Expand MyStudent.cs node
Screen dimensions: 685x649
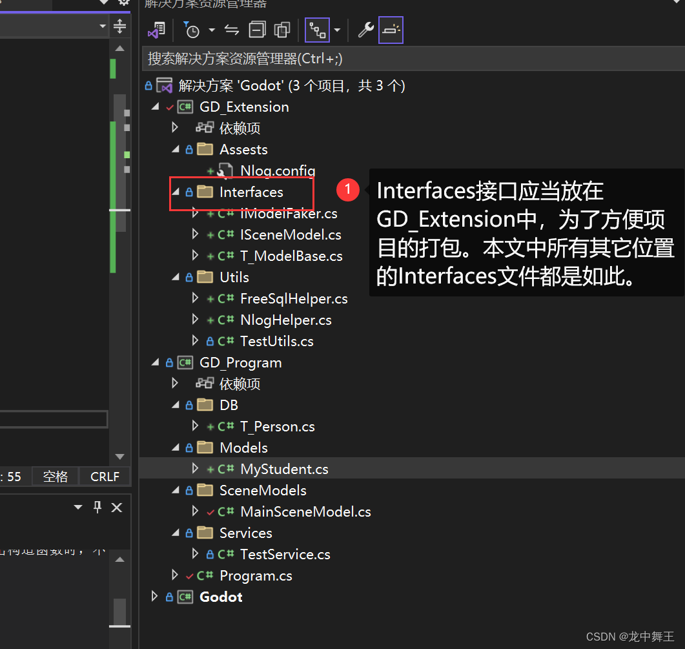tap(195, 468)
